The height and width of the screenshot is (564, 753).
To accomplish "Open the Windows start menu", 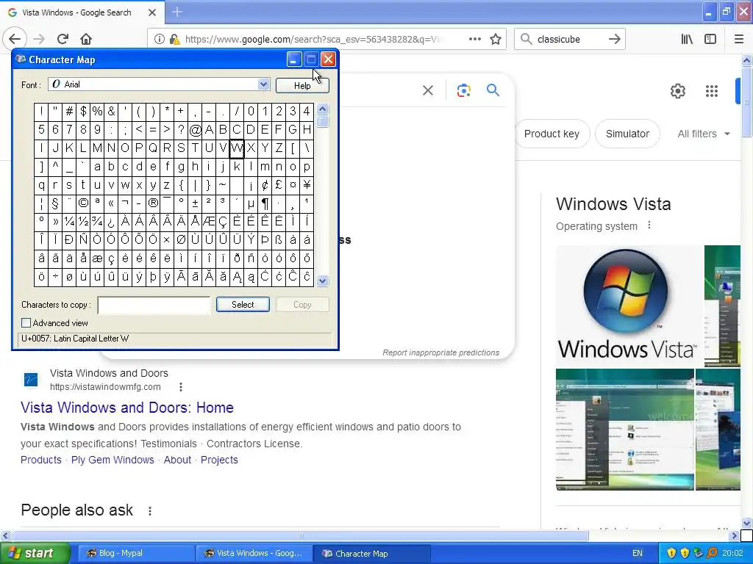I will (35, 553).
